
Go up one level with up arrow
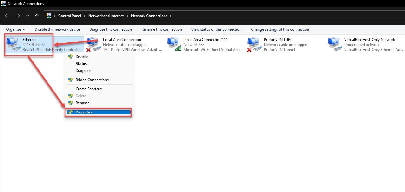coord(37,16)
